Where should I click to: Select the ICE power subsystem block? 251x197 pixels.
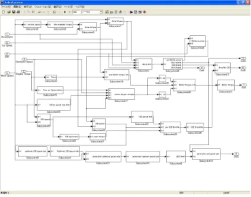tap(99, 124)
